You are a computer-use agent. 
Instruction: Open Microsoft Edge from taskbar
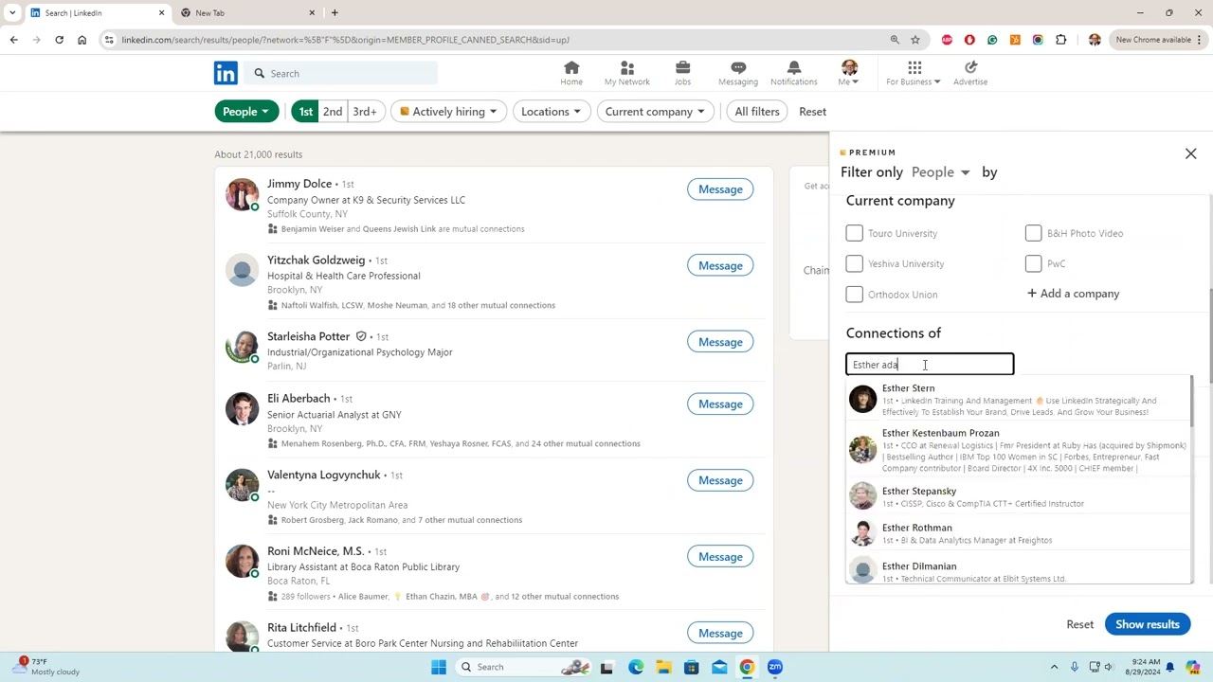tap(636, 667)
